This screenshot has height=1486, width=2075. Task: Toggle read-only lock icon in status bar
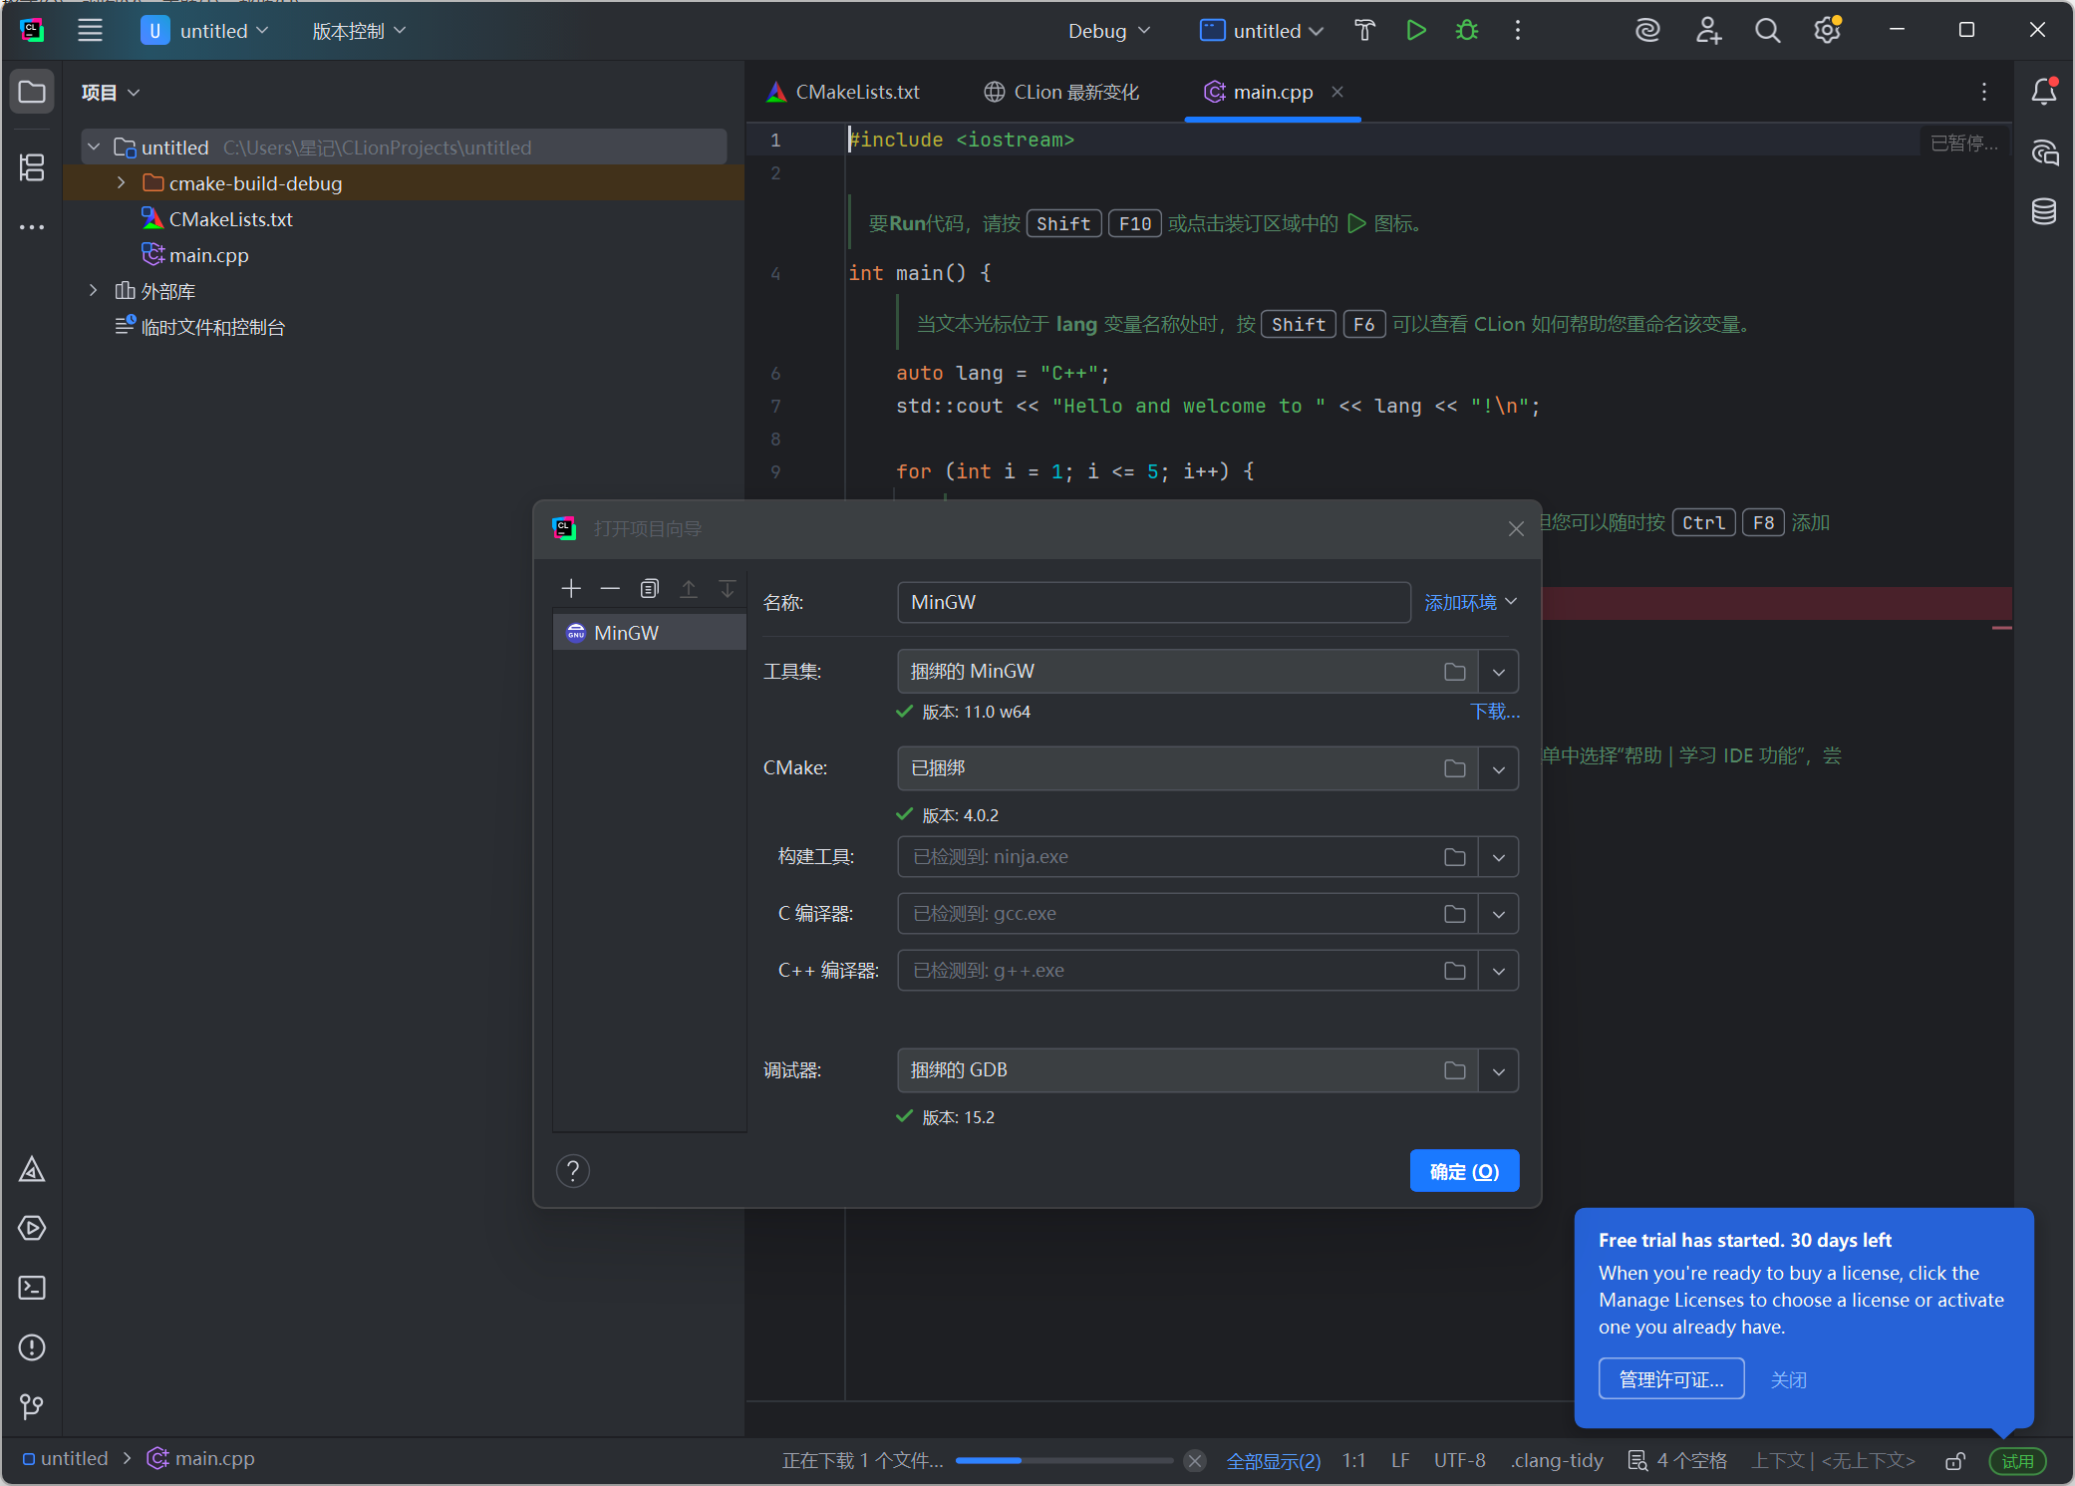tap(1955, 1461)
